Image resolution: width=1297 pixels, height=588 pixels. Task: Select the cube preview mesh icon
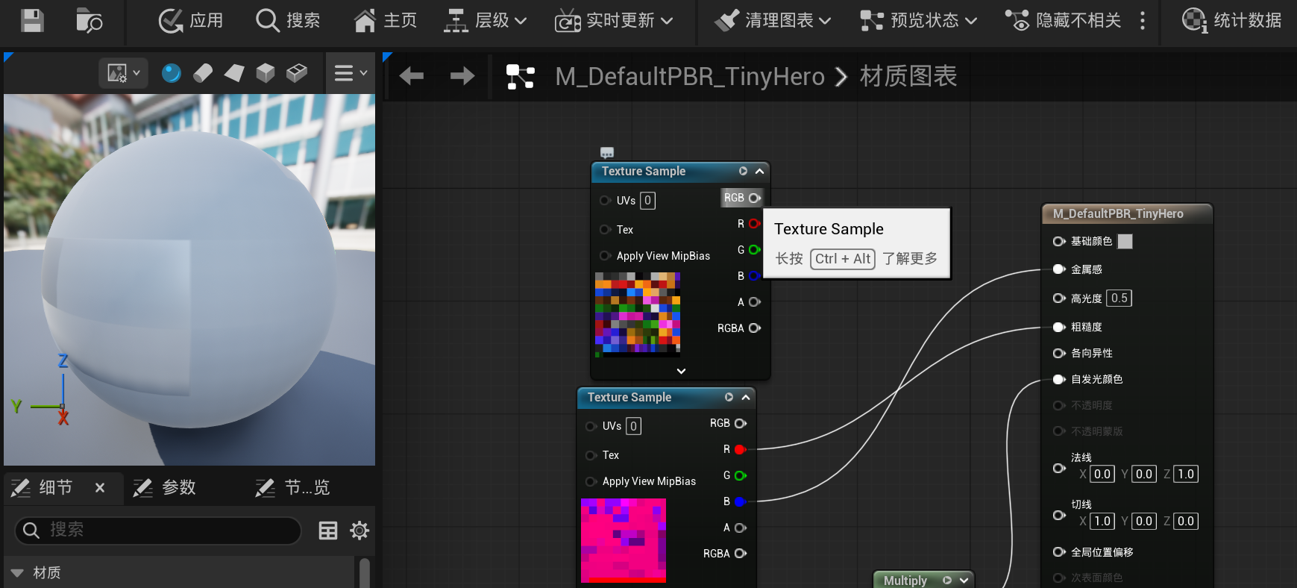point(266,73)
